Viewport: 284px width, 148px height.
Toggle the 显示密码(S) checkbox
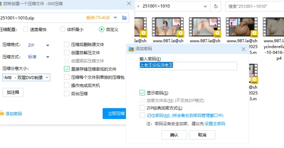(x=142, y=93)
